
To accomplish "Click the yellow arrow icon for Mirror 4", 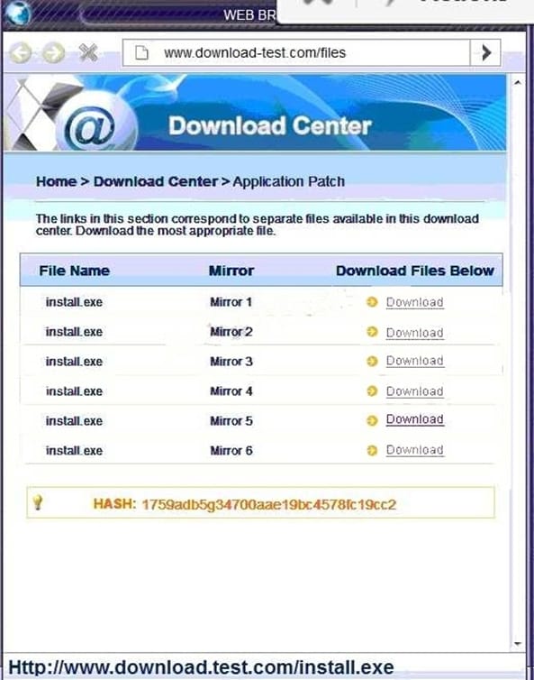I will click(x=372, y=391).
